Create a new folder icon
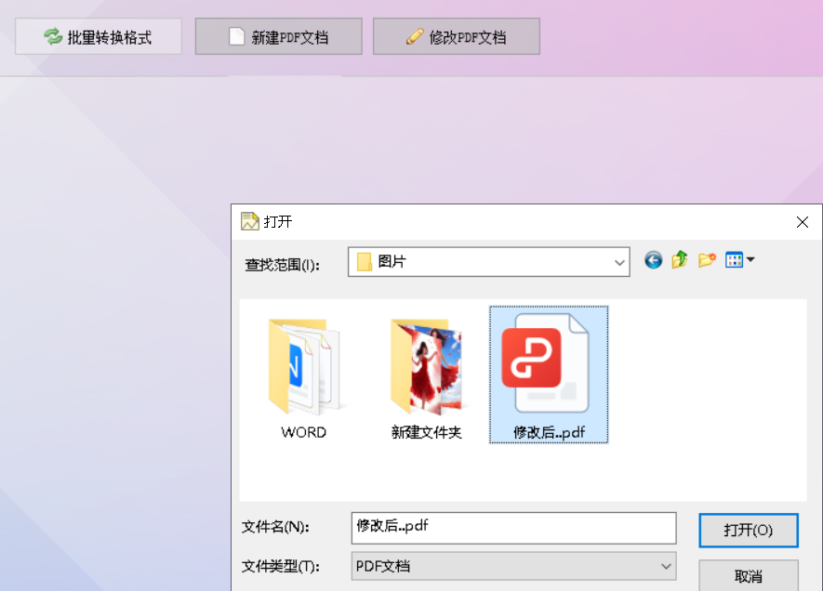823x591 pixels. click(x=707, y=260)
